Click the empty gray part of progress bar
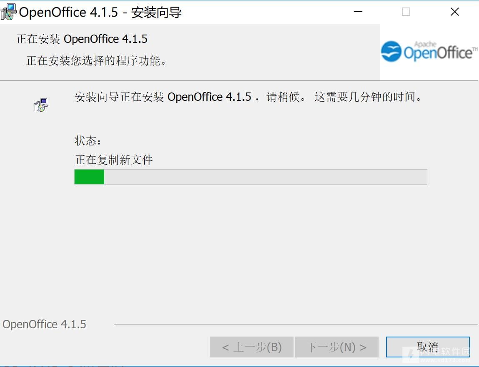479x367 pixels. [x=266, y=177]
